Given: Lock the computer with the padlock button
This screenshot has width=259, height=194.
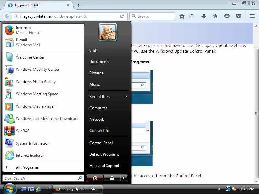Looking at the screenshot, I should [112, 178].
